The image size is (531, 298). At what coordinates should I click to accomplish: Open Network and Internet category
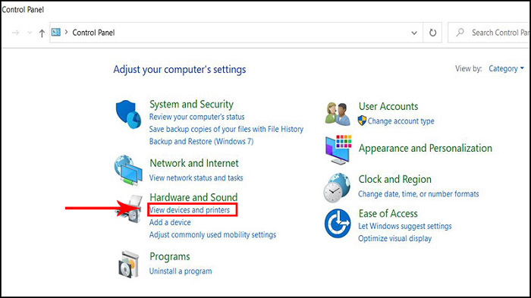194,163
